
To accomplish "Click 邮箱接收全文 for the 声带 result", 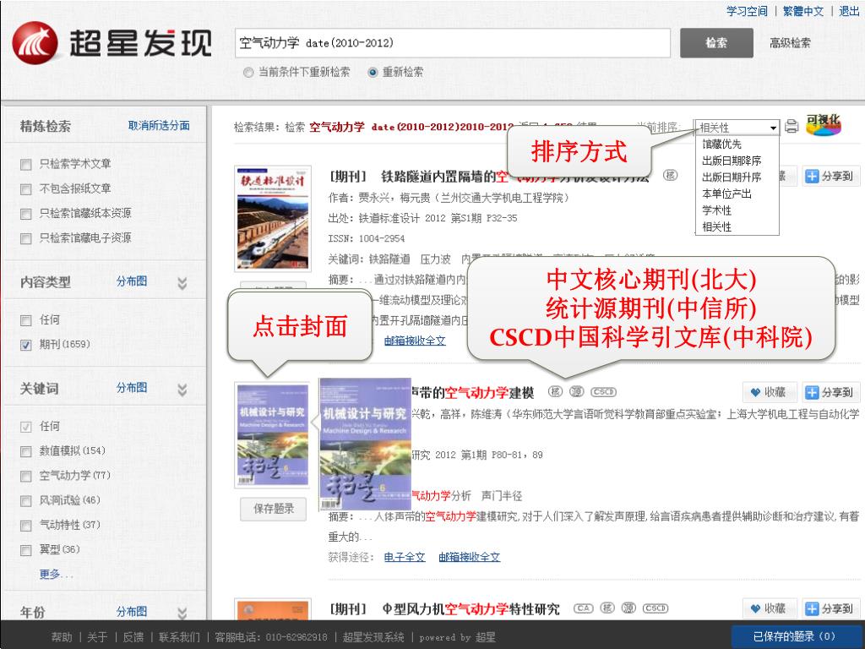I will click(x=470, y=557).
